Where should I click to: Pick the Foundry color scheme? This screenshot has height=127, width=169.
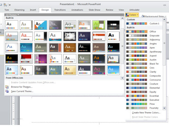point(144,108)
